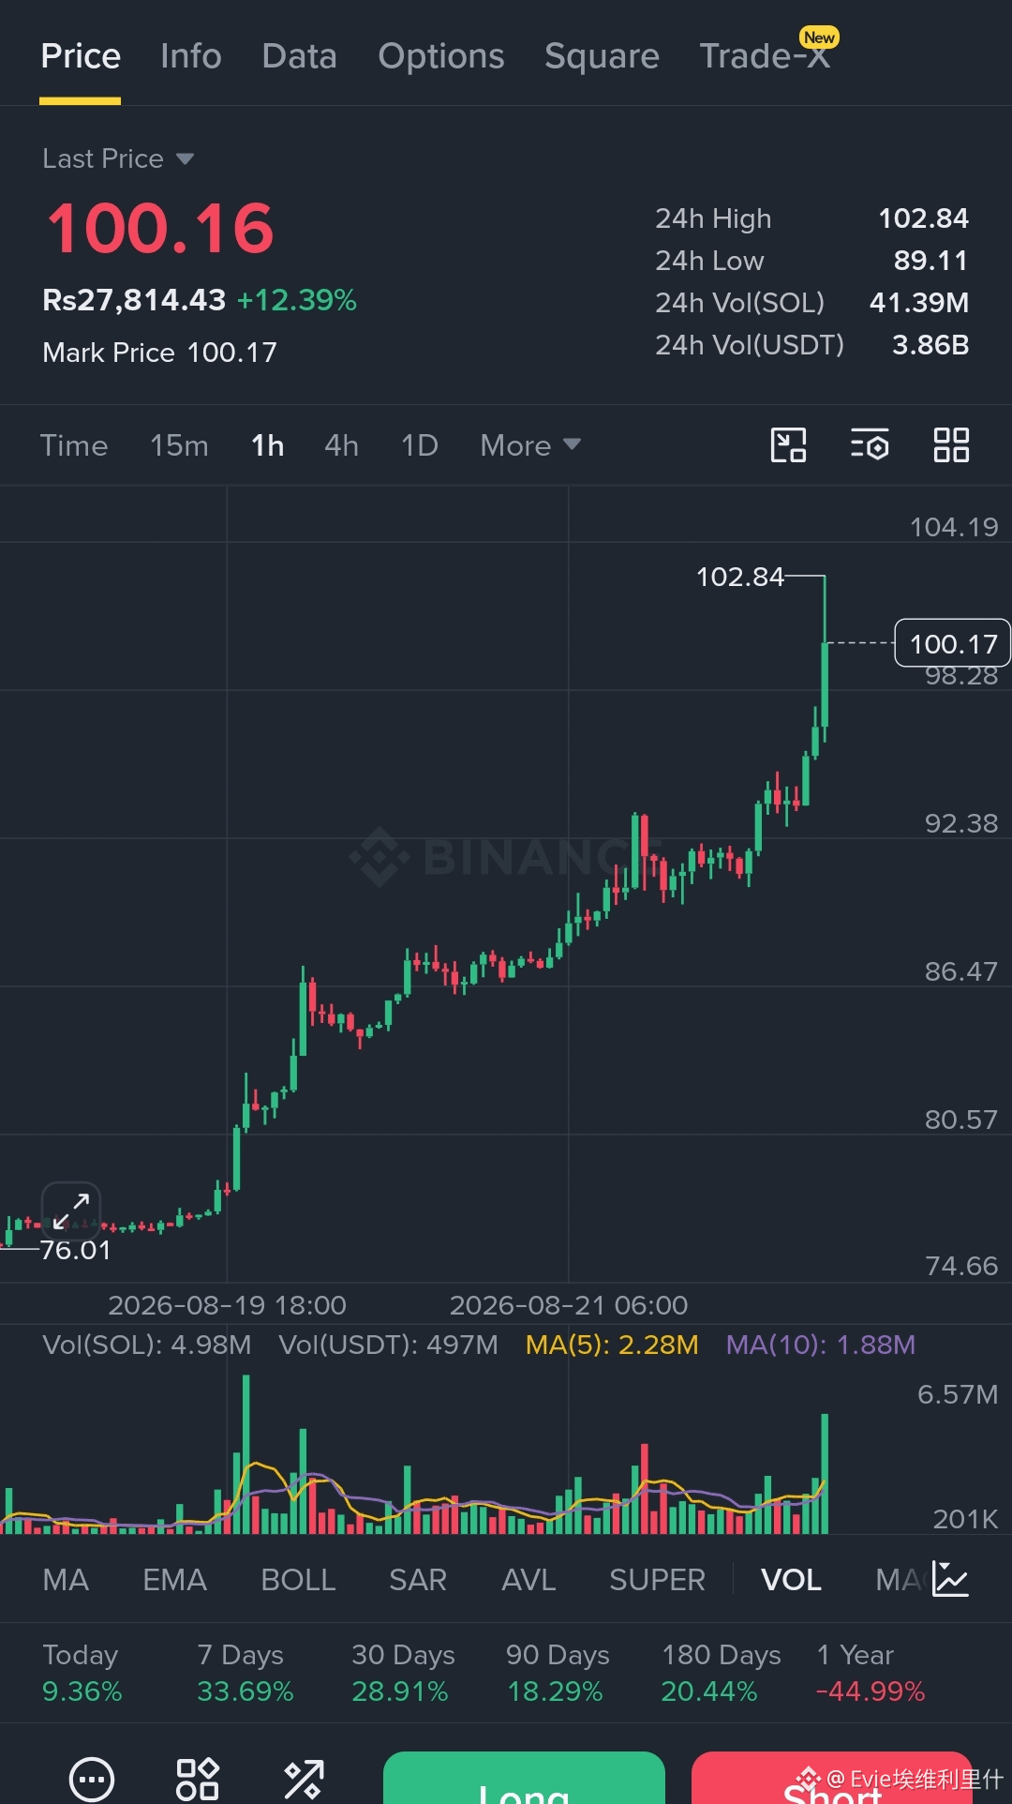Open the apps grid icon in bottom bar
This screenshot has width=1012, height=1804.
click(x=198, y=1780)
